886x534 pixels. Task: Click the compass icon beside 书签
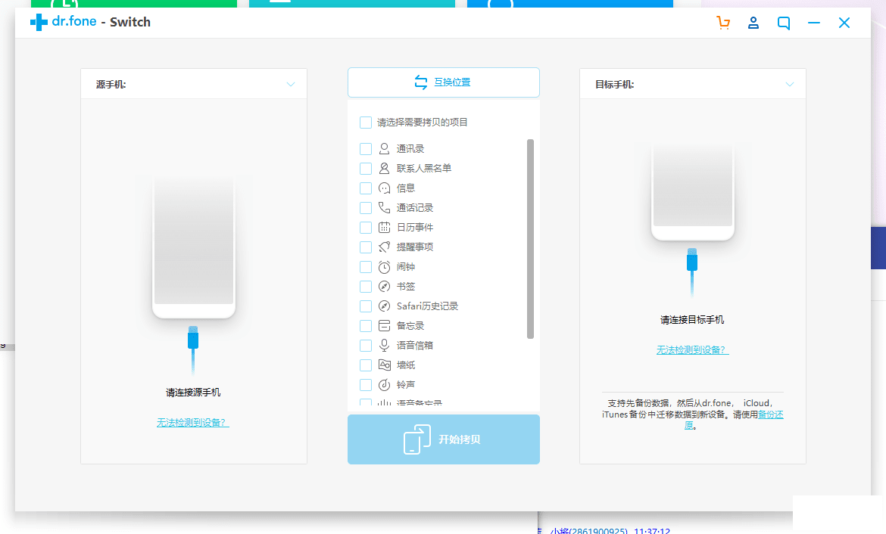[384, 286]
